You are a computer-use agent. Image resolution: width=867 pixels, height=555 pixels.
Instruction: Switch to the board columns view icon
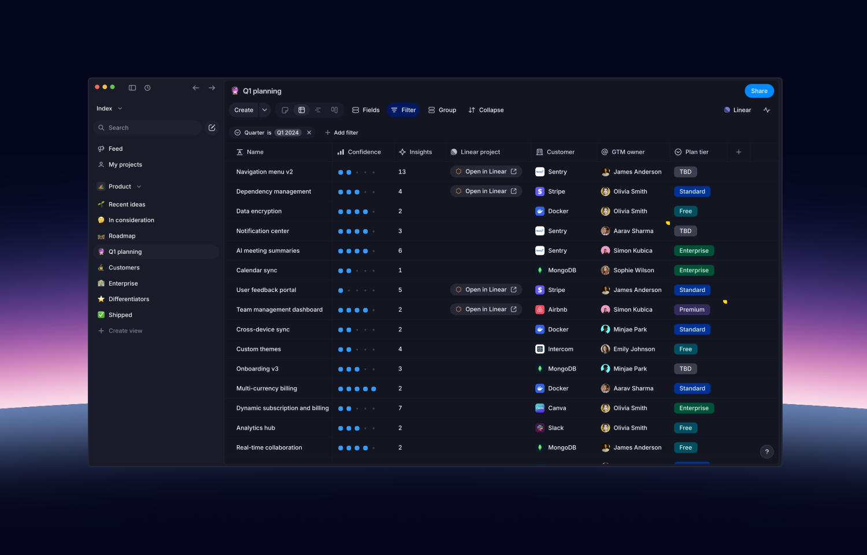click(x=334, y=110)
